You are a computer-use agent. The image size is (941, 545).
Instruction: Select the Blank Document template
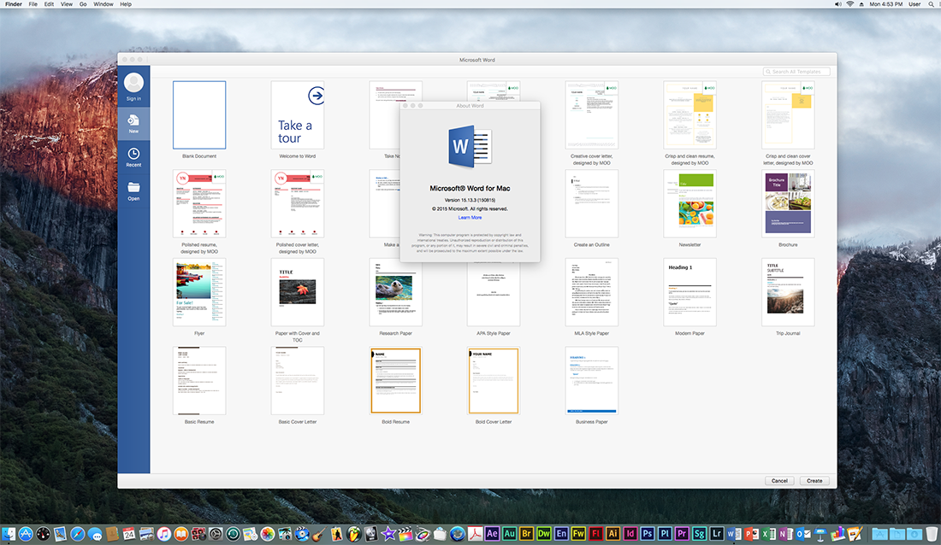tap(199, 115)
